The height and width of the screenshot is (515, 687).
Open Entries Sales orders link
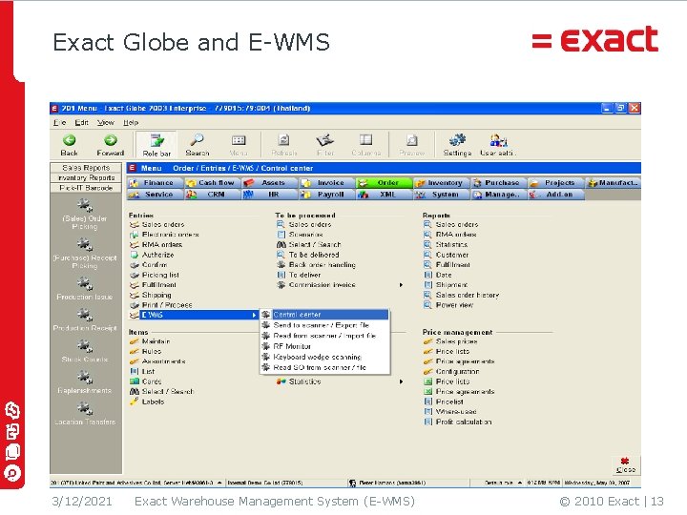tap(163, 225)
